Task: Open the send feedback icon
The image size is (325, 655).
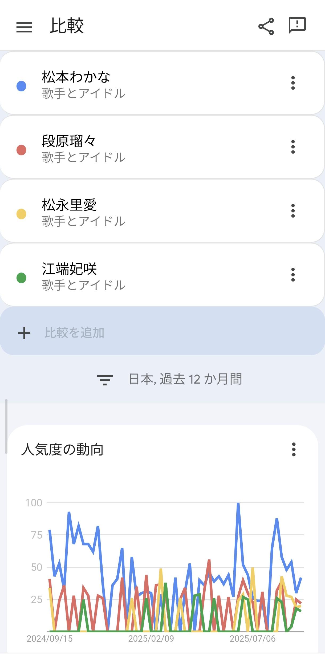Action: (297, 26)
